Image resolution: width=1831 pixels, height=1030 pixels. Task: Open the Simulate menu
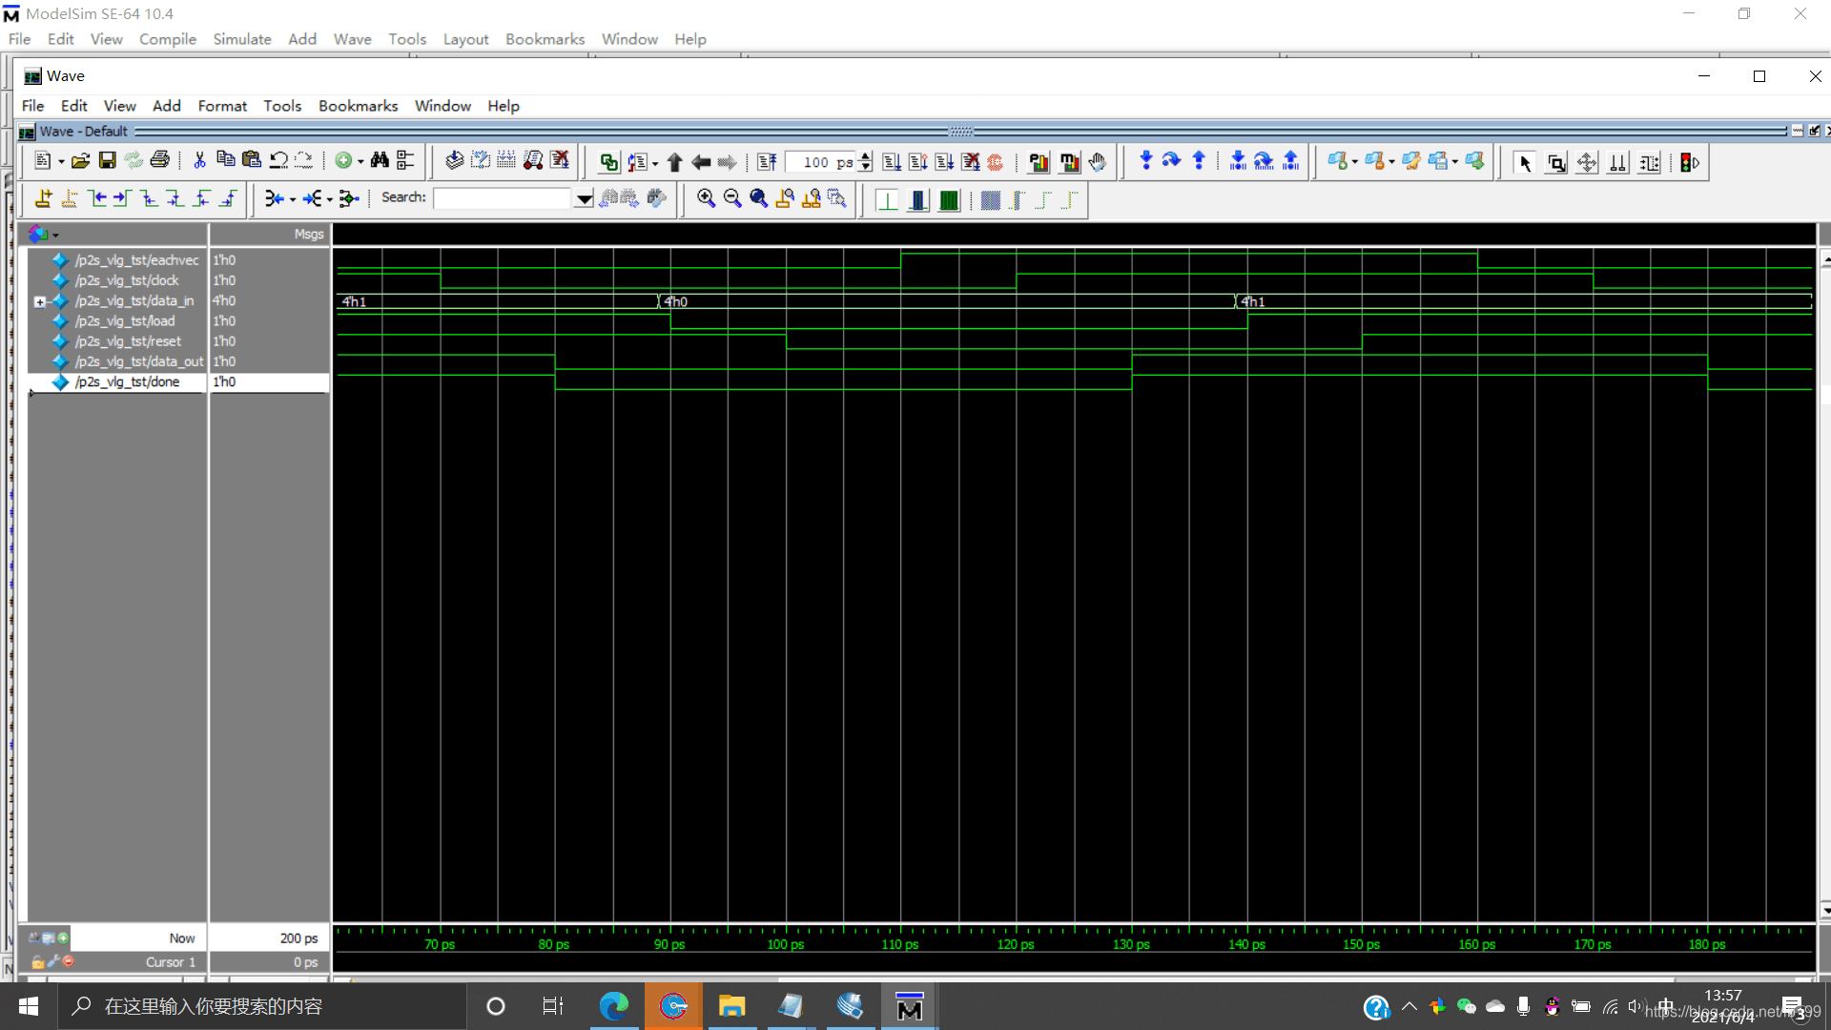241,39
